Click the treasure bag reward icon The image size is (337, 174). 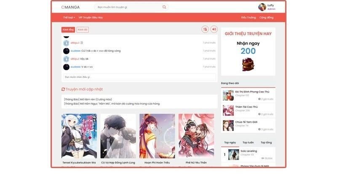(x=248, y=64)
